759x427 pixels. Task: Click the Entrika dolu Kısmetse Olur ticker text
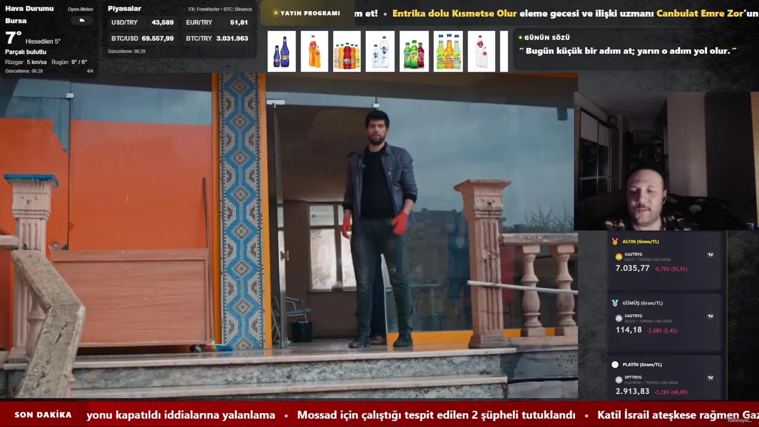coord(455,13)
